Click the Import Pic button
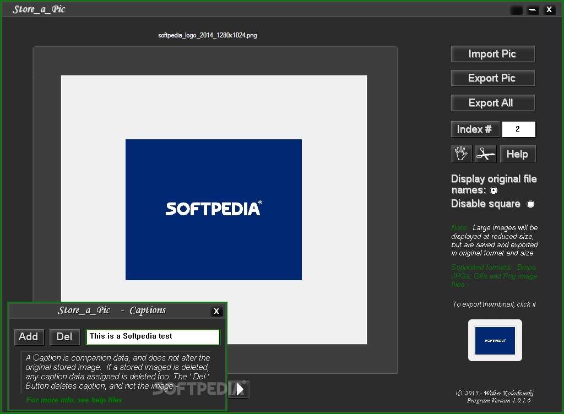 point(493,54)
